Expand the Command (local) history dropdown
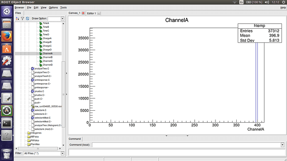 (x=282, y=145)
